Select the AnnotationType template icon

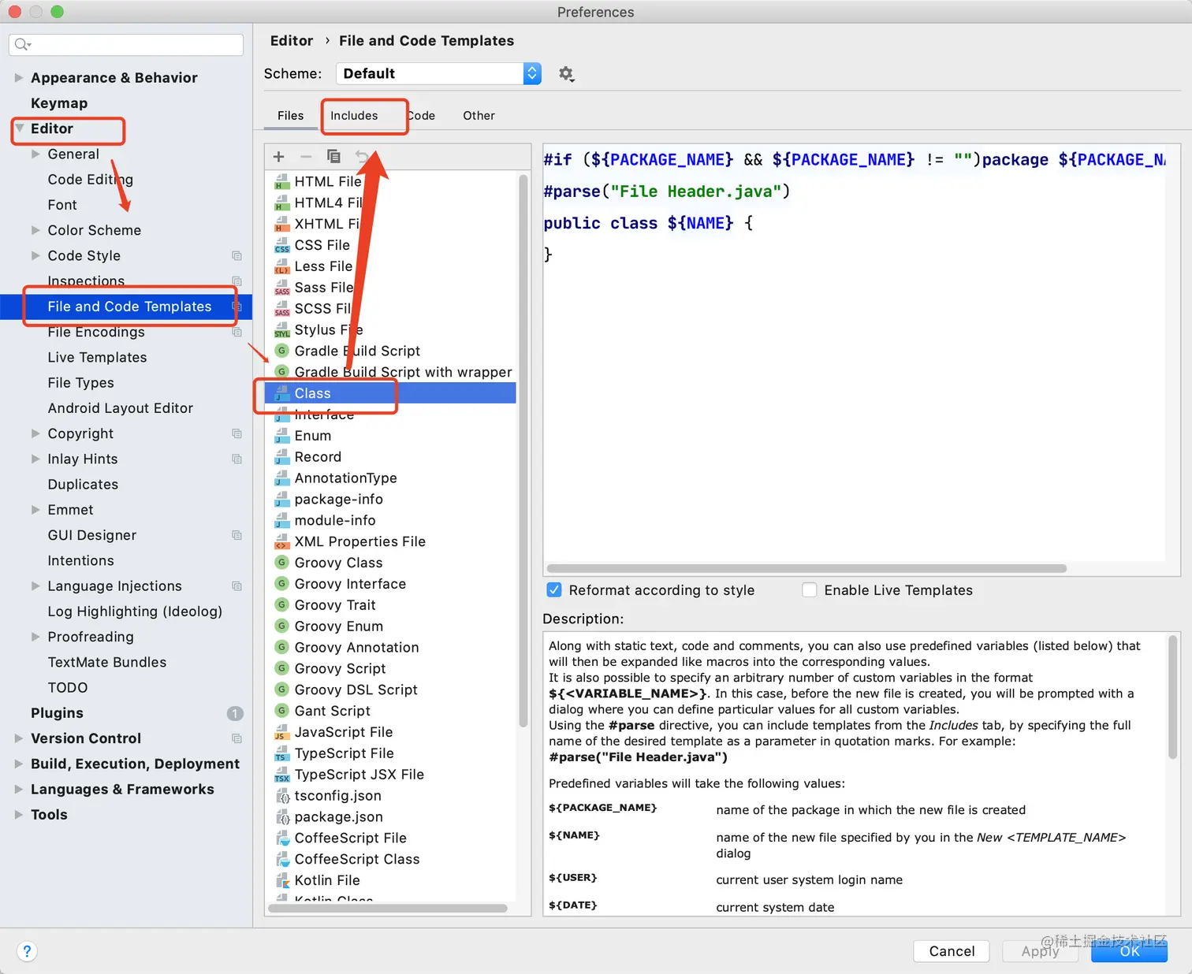point(281,478)
